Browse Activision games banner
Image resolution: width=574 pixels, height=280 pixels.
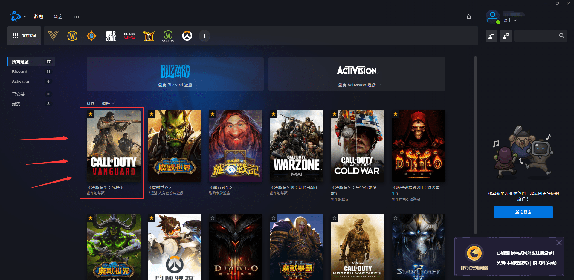click(357, 74)
